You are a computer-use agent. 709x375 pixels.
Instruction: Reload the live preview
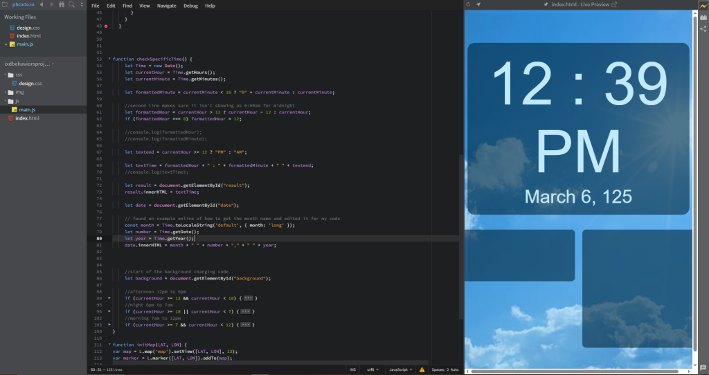click(469, 5)
